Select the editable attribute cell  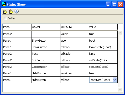click(75, 54)
